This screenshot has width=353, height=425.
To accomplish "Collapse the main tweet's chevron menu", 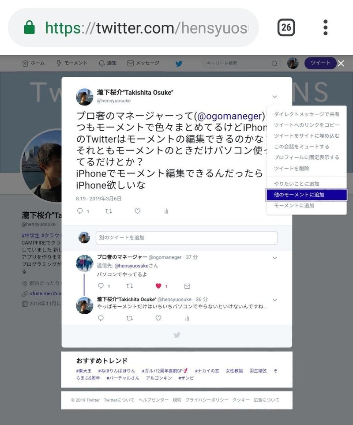I will pos(275,97).
